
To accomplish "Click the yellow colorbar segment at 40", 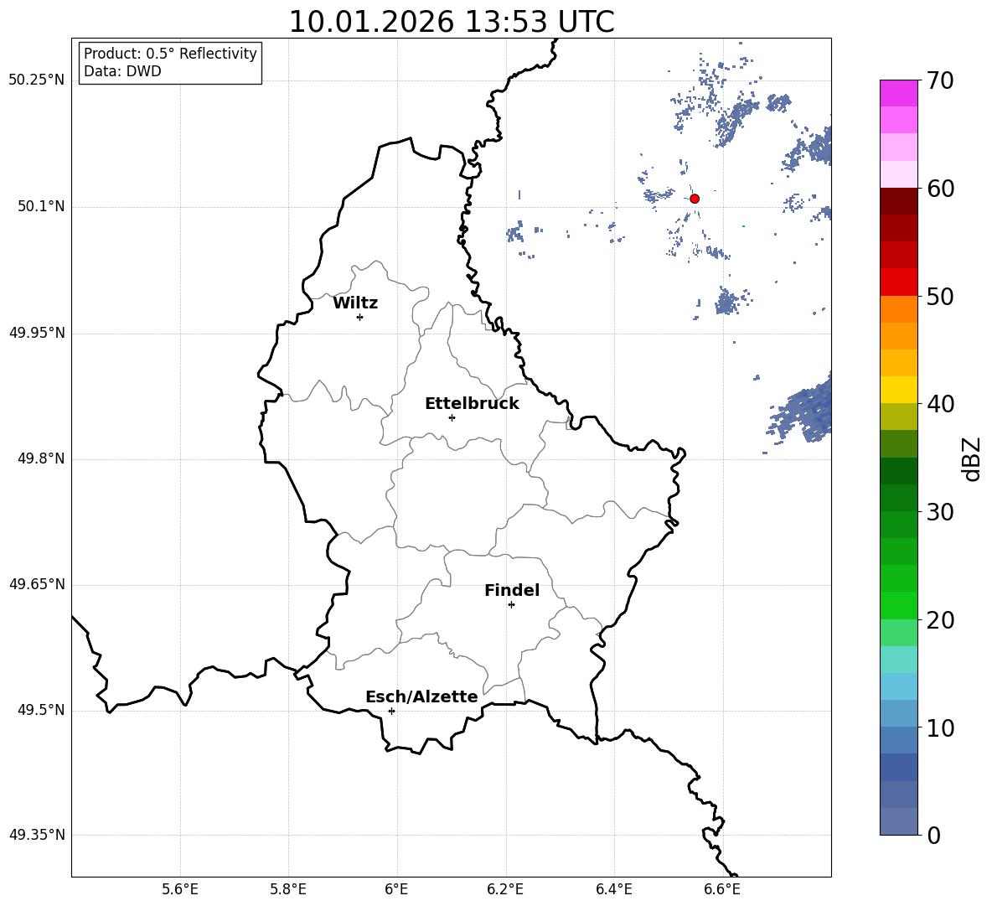I will [x=899, y=389].
